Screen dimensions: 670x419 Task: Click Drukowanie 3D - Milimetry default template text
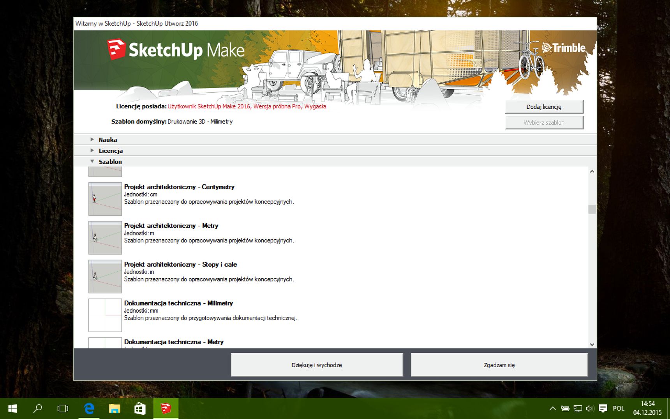pos(200,122)
